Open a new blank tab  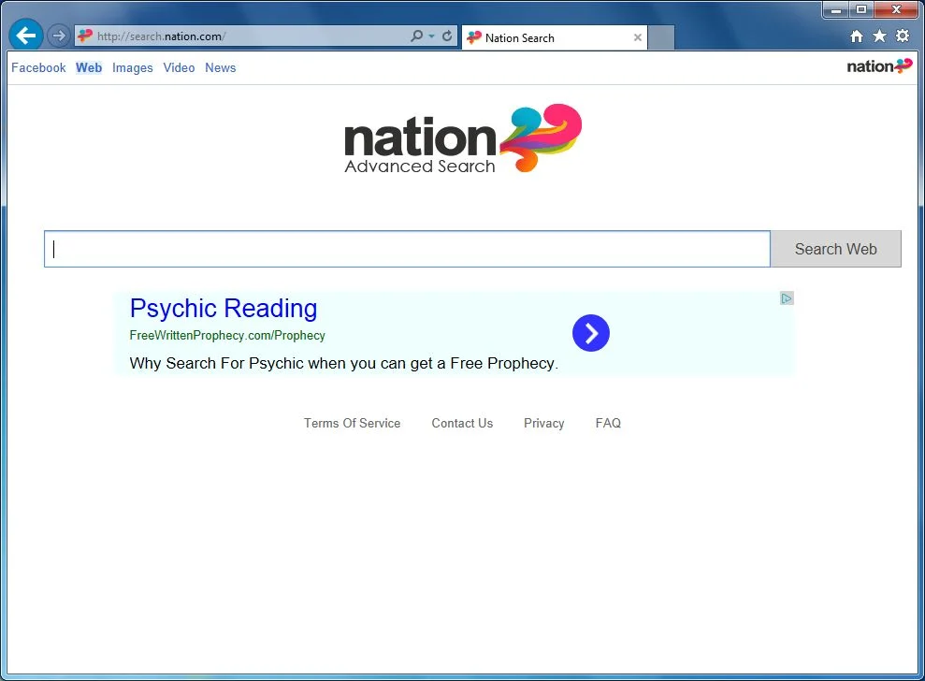coord(661,37)
